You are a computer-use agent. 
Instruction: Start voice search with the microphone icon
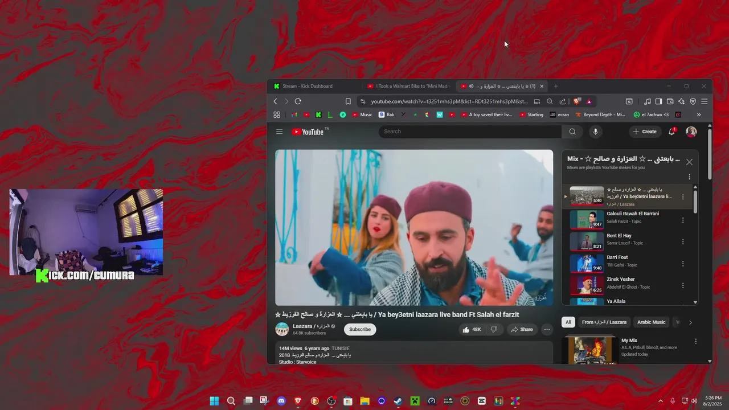coord(596,132)
